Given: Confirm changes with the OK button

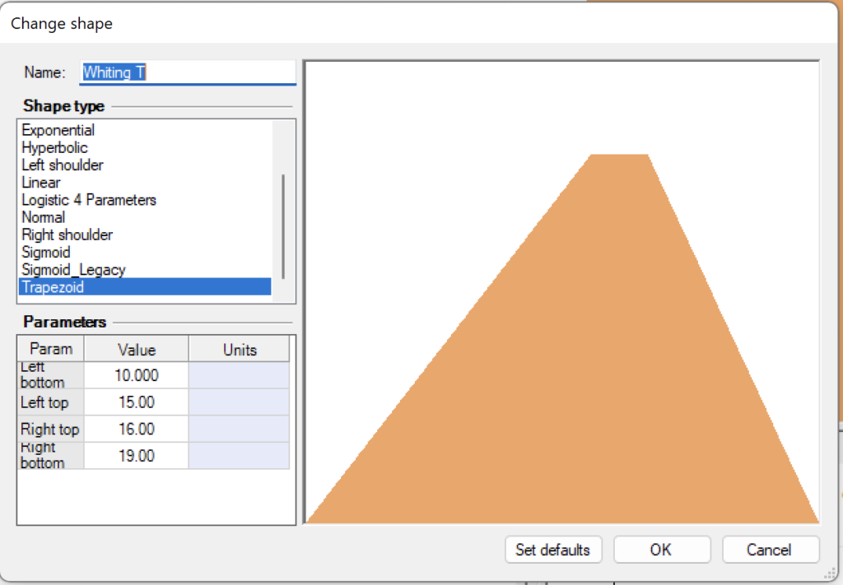Looking at the screenshot, I should [x=662, y=550].
